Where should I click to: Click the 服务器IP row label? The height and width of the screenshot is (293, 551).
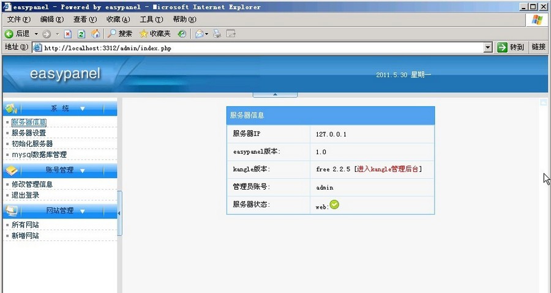246,134
